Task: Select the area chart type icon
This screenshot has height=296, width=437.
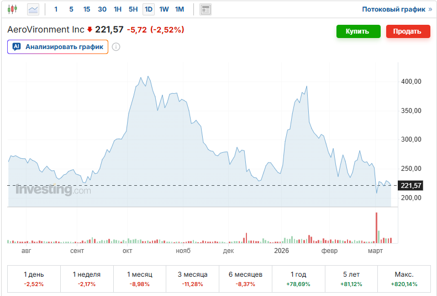Action: pos(33,9)
